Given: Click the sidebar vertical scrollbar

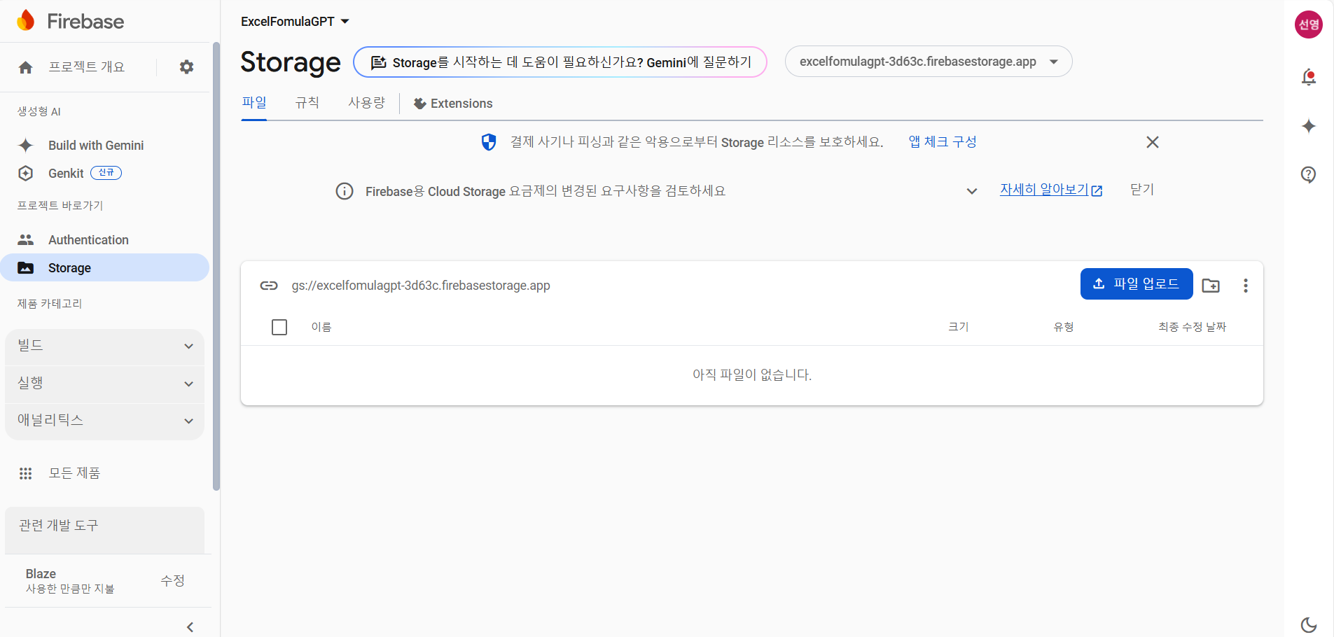Looking at the screenshot, I should [216, 266].
